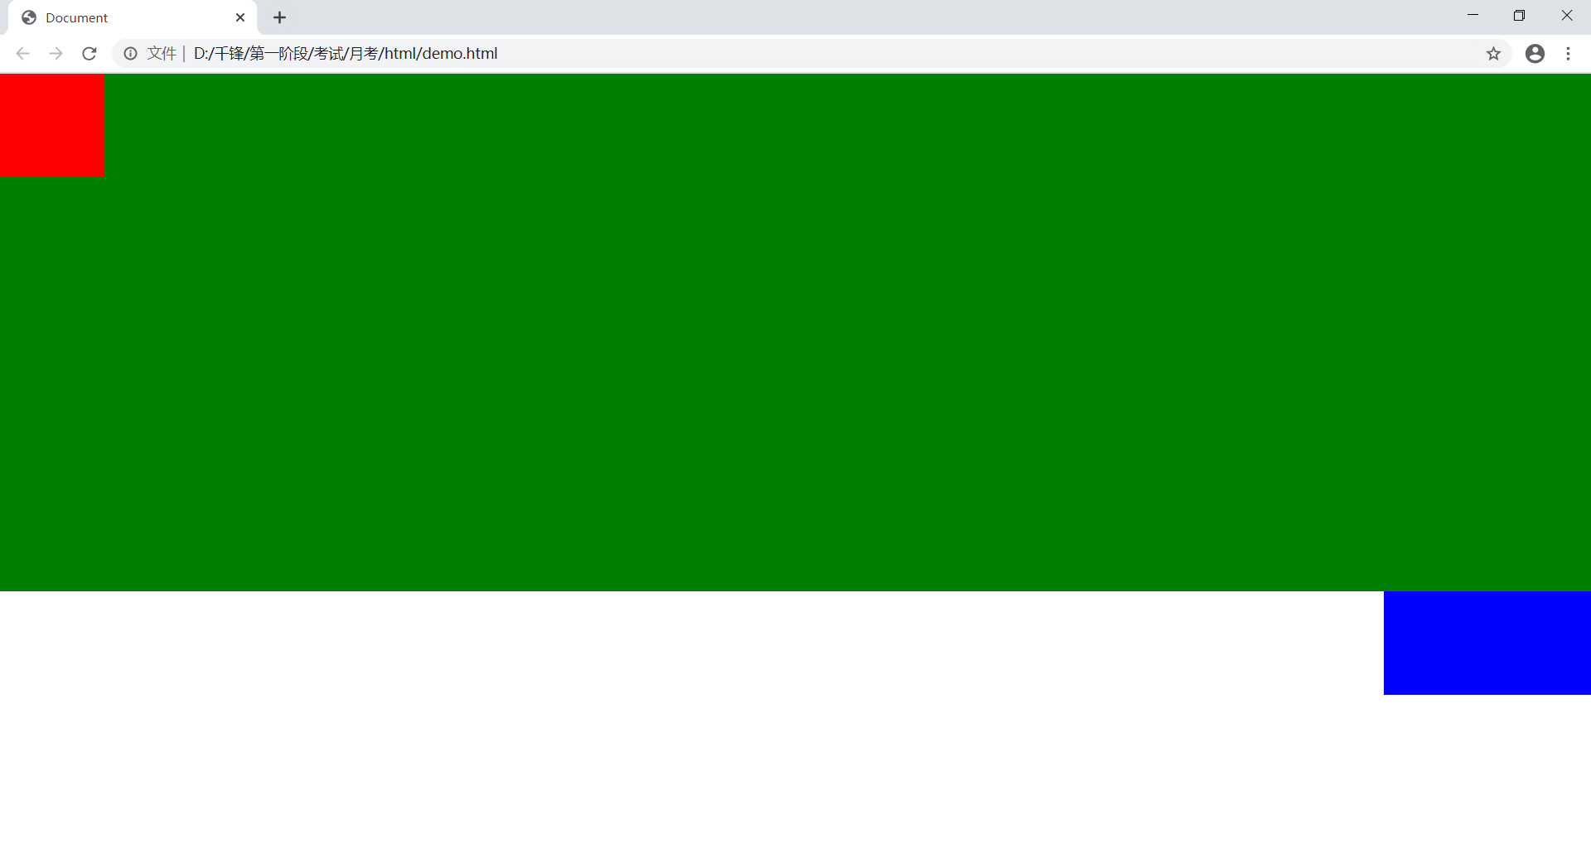Screen dimensions: 1591x853
Task: Minimize the Chrome window
Action: click(1473, 16)
